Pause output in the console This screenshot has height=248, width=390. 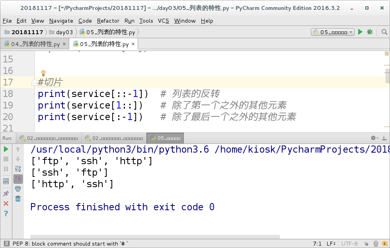click(x=6, y=169)
